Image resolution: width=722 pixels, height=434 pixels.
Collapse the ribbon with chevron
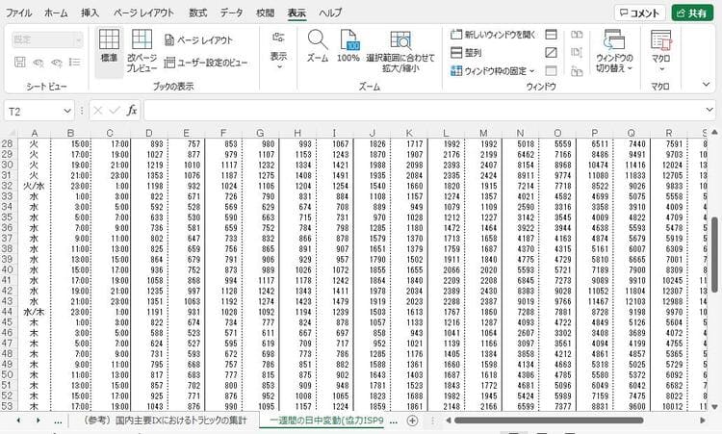[706, 85]
